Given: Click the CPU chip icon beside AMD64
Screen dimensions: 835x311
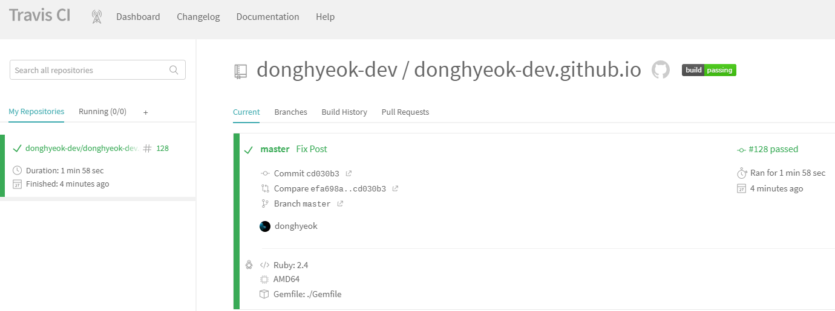Looking at the screenshot, I should point(264,279).
